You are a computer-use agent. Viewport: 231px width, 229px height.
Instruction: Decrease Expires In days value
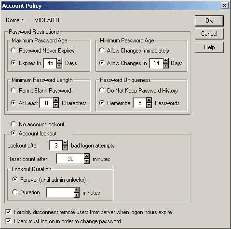[59, 66]
